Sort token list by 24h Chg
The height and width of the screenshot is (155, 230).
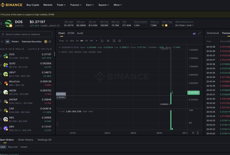tap(46, 49)
